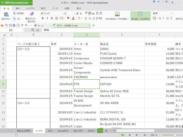Decrease font size with small A icon
Image resolution: width=183 pixels, height=137 pixels.
[x=81, y=13]
